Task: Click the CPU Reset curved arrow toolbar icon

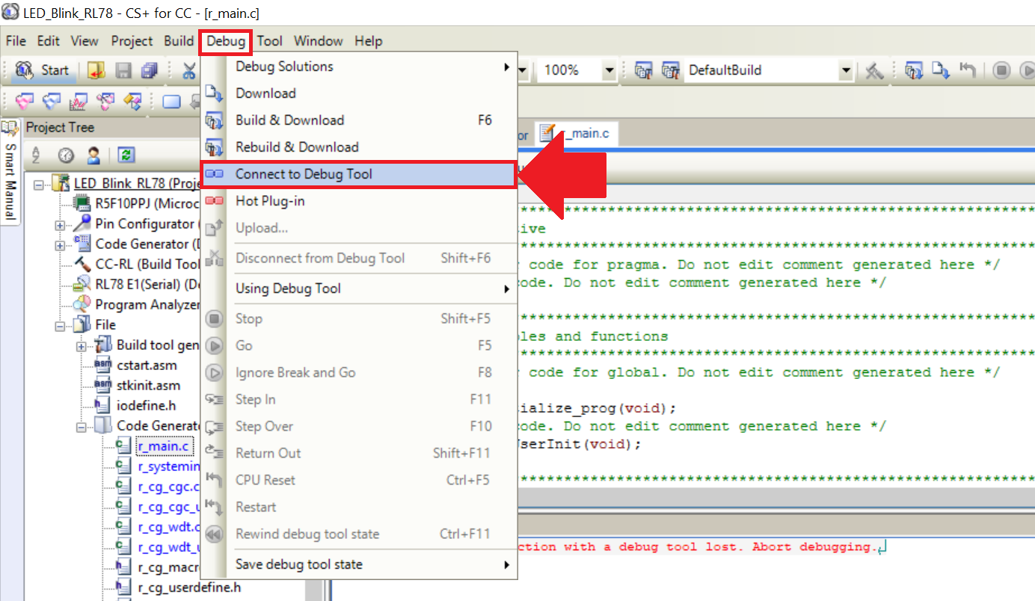Action: (x=968, y=70)
